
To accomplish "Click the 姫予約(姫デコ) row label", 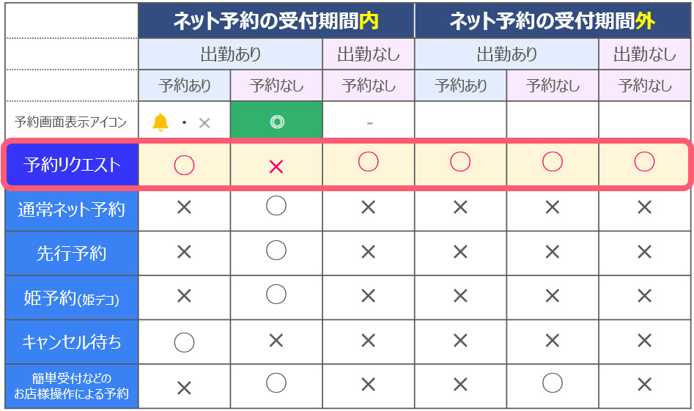I will pyautogui.click(x=72, y=297).
